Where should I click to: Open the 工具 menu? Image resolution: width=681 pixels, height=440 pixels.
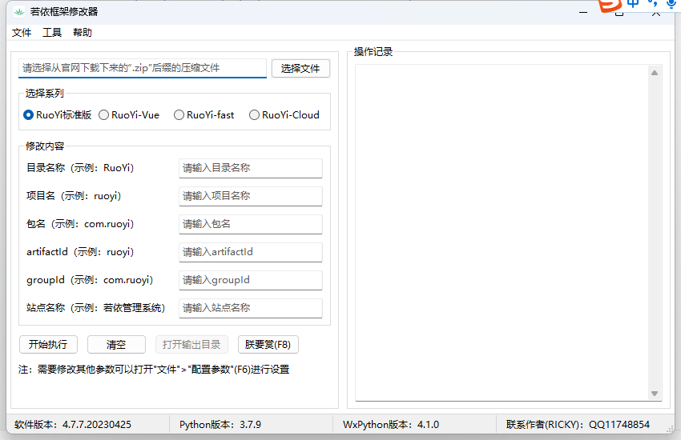point(52,33)
